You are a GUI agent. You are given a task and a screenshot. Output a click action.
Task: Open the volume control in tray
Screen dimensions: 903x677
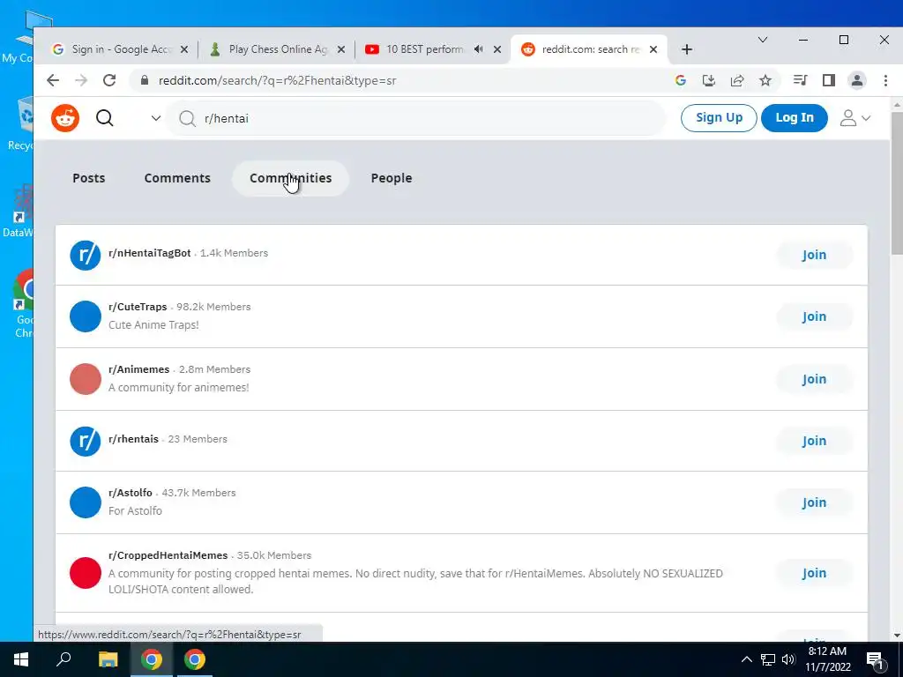click(788, 659)
